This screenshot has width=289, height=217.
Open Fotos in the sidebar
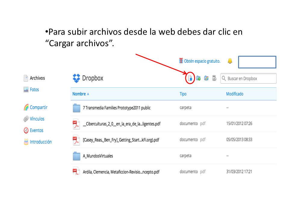pos(34,90)
